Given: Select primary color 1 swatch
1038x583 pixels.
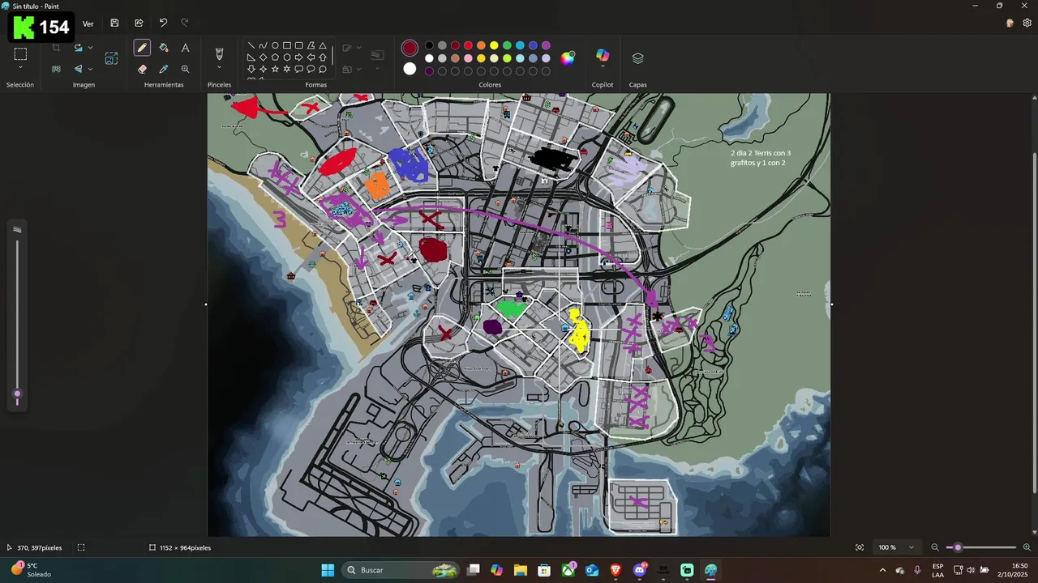Looking at the screenshot, I should (x=410, y=49).
